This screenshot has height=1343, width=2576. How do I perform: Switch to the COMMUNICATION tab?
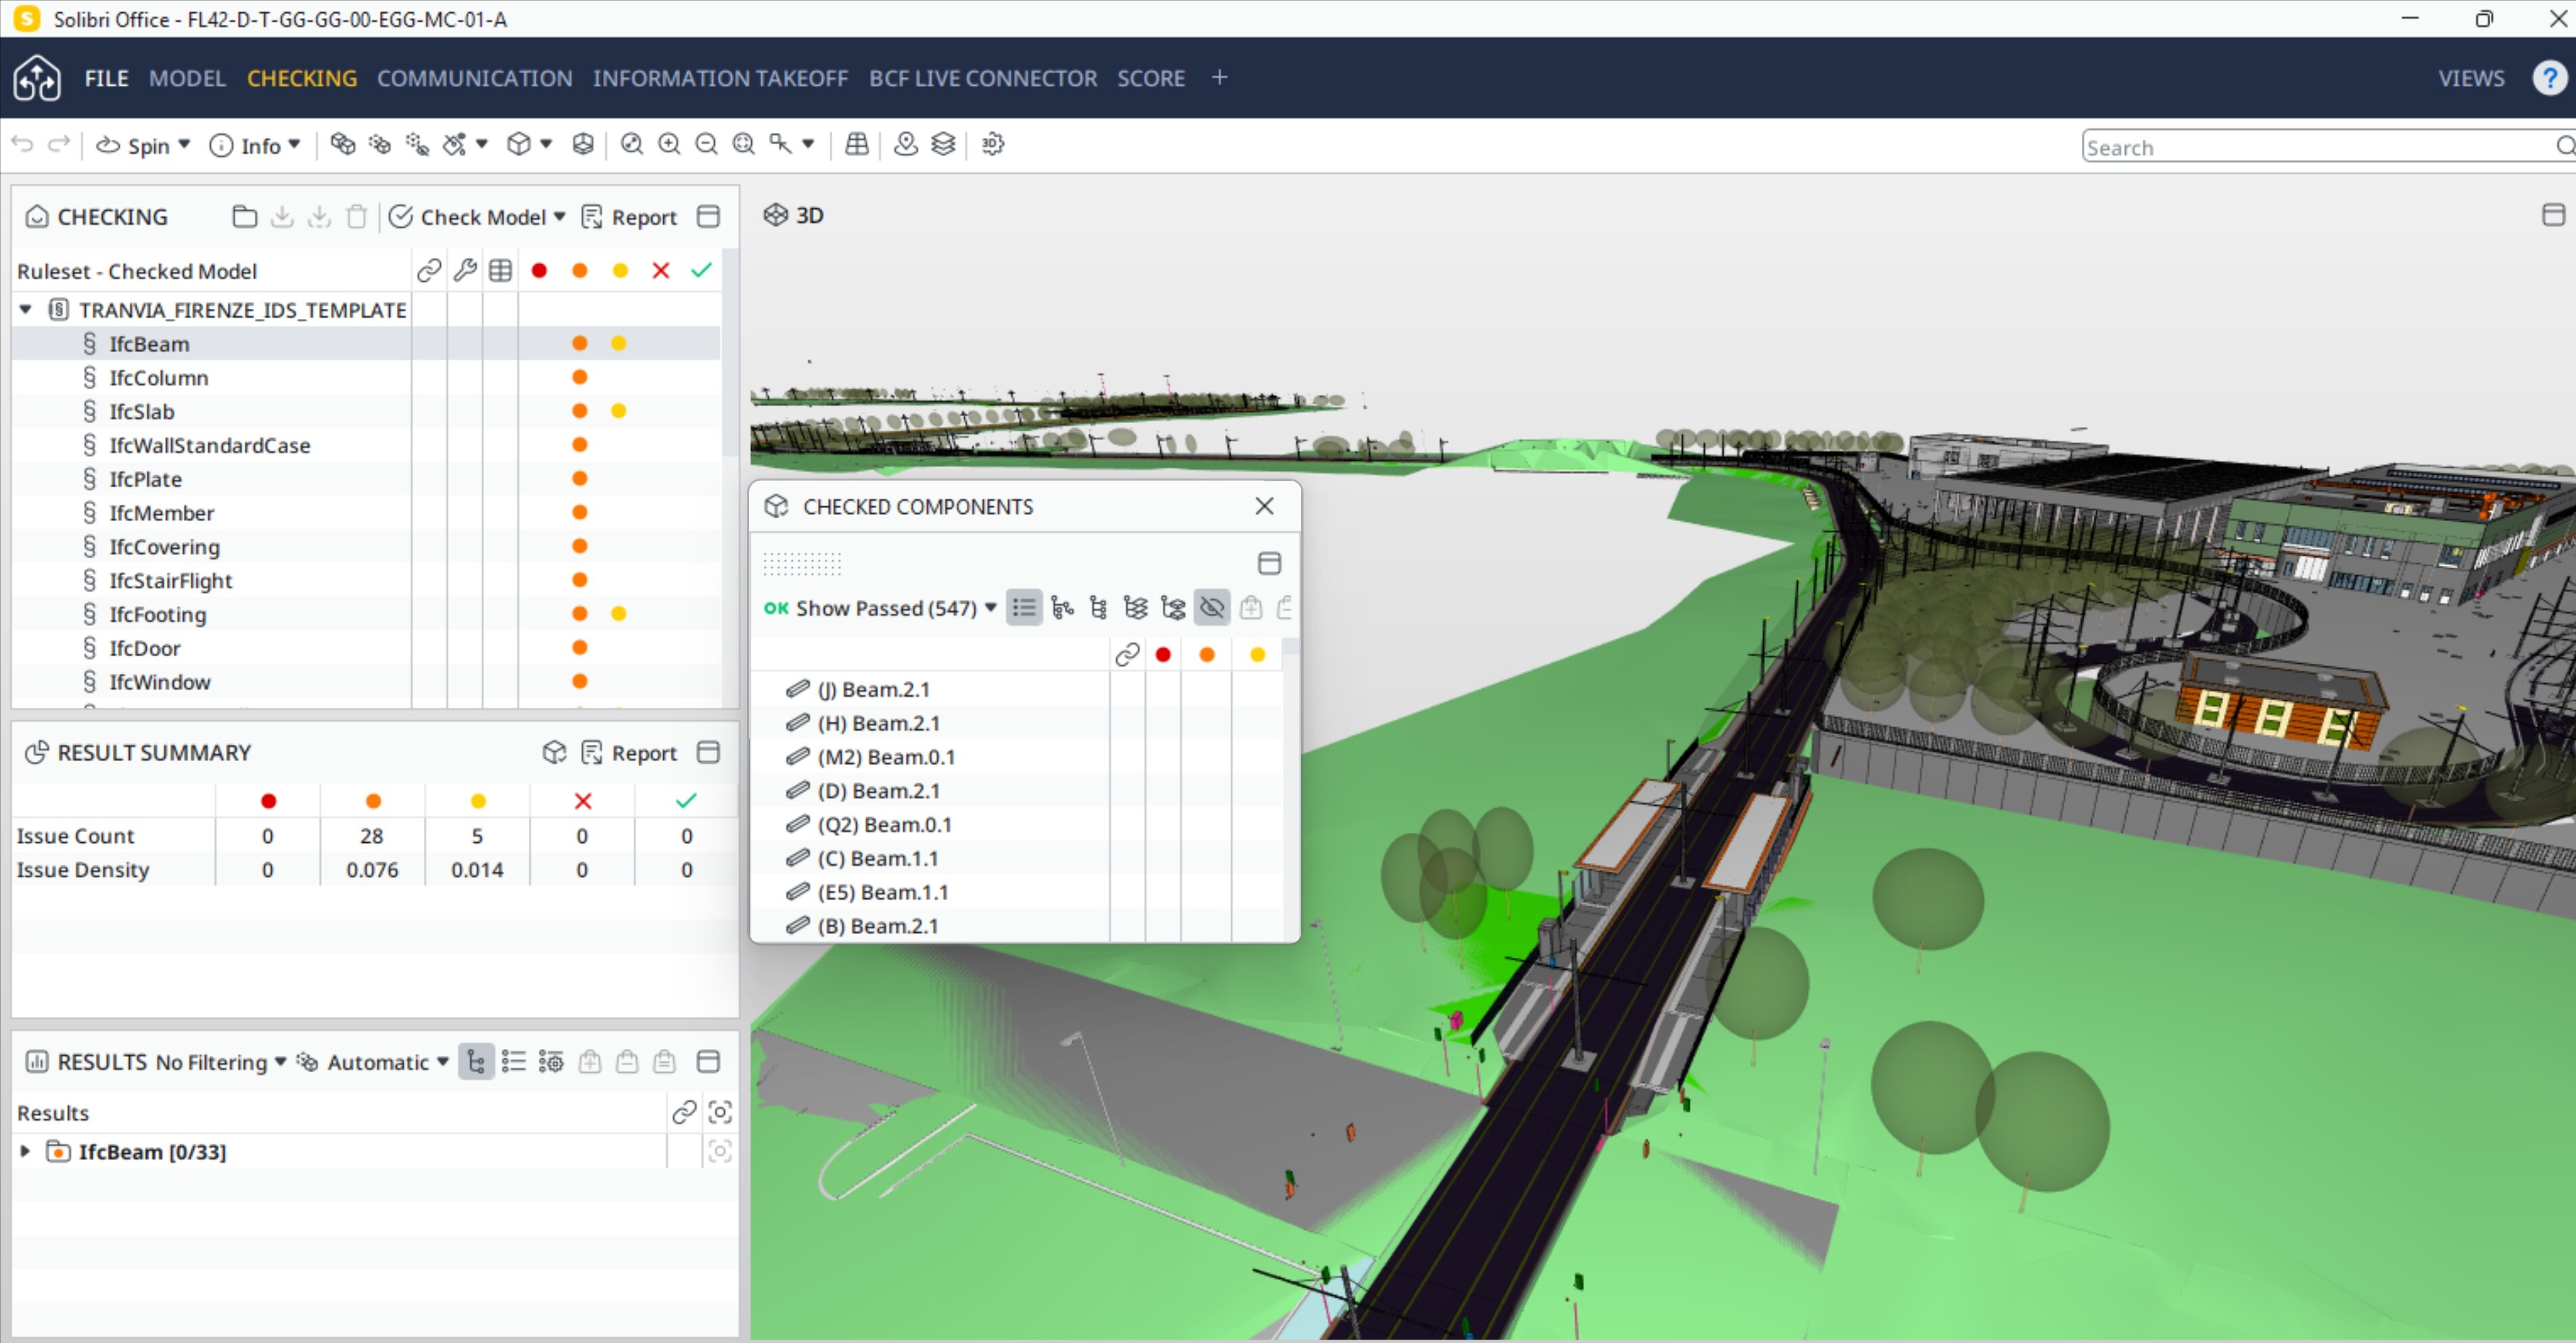[474, 78]
